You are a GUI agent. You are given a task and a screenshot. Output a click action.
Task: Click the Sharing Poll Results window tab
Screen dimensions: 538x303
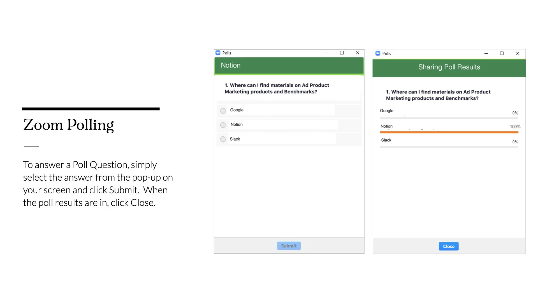click(x=449, y=67)
